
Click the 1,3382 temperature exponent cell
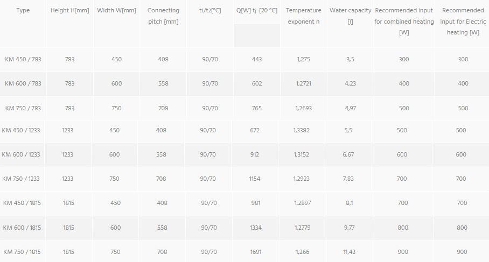tap(301, 130)
